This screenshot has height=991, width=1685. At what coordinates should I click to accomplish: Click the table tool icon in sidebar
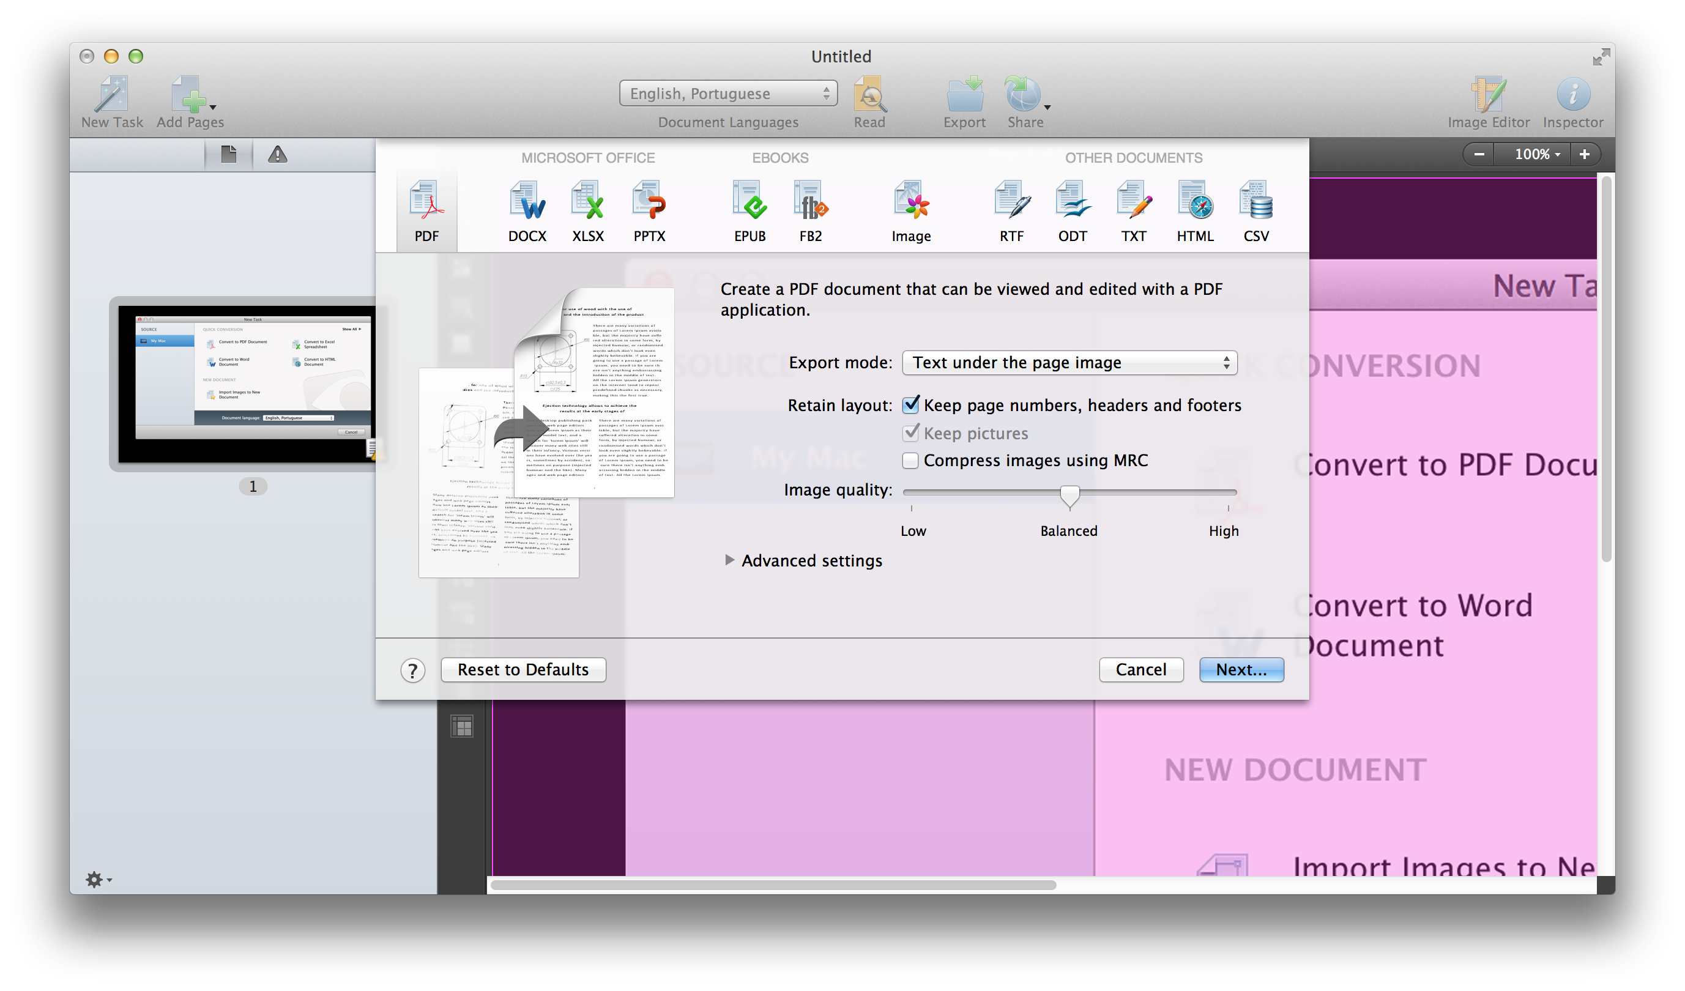(462, 726)
